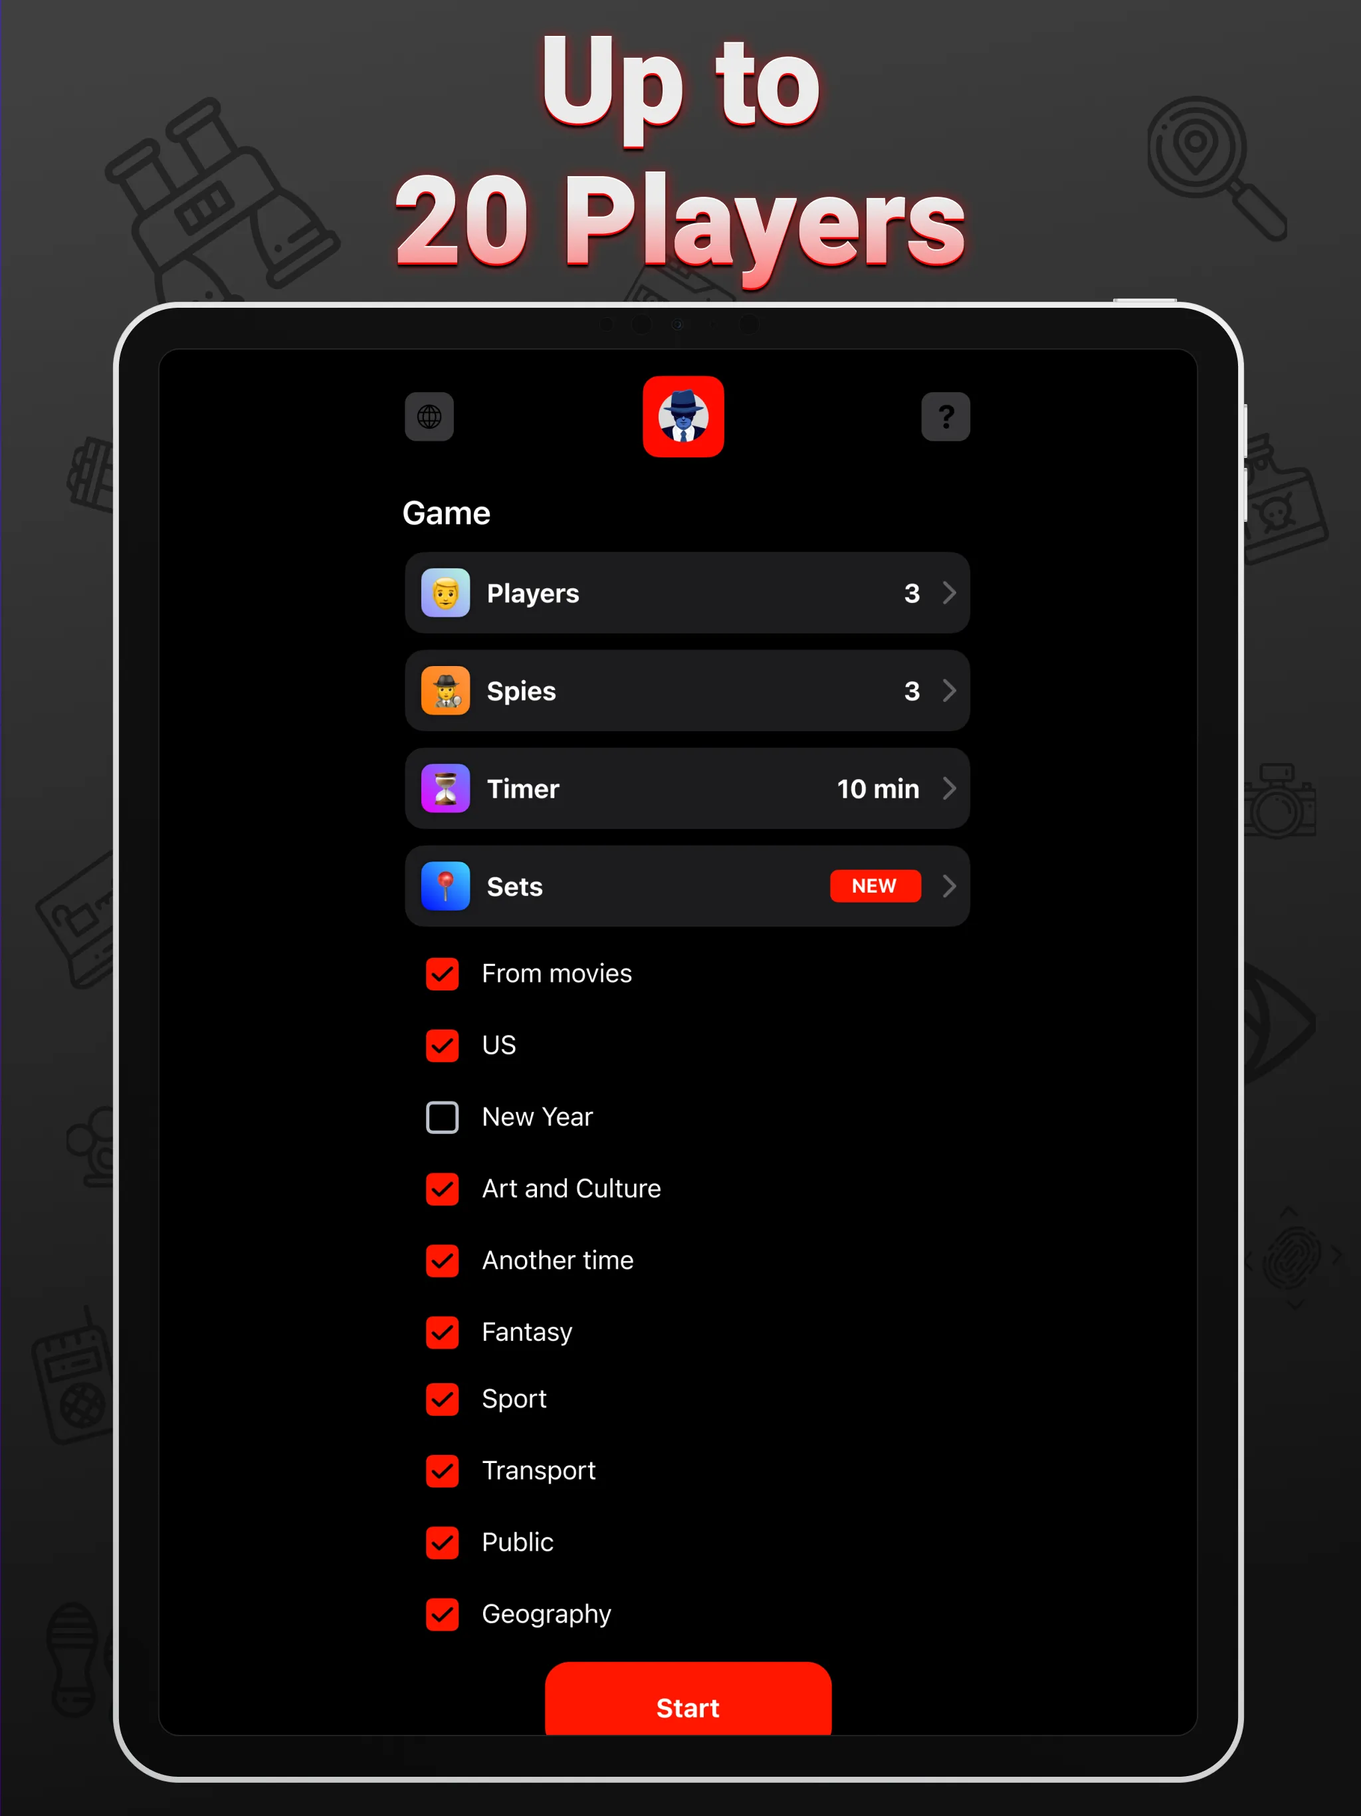Click the Sets map pin icon
This screenshot has width=1361, height=1816.
coord(445,885)
